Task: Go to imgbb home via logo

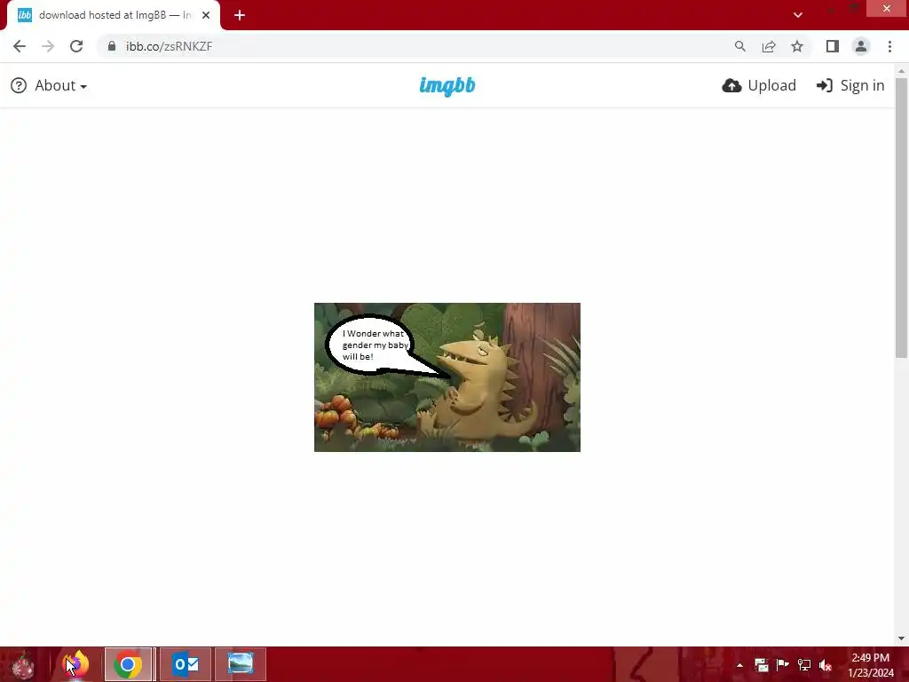Action: [447, 86]
